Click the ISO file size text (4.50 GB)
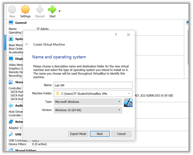Viewport: 193px width, 155px height. click(x=167, y=95)
